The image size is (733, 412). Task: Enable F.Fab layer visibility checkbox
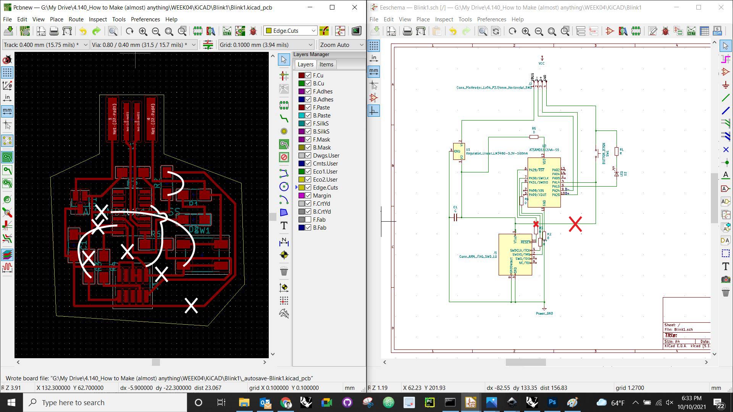point(308,219)
